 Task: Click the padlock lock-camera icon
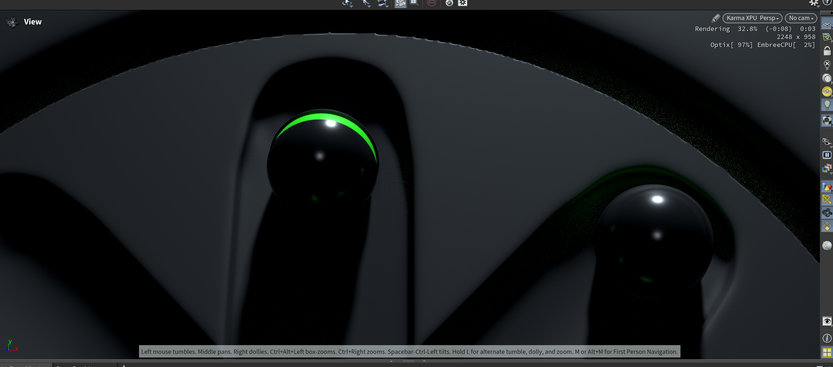tap(827, 51)
